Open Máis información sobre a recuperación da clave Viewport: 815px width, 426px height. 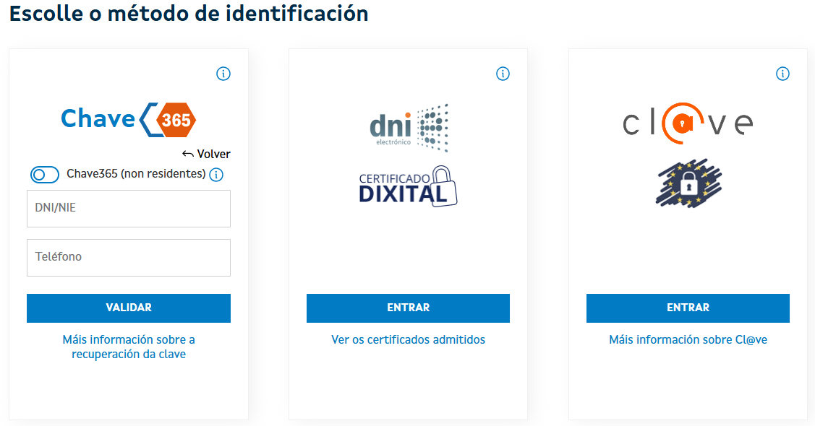pos(129,347)
